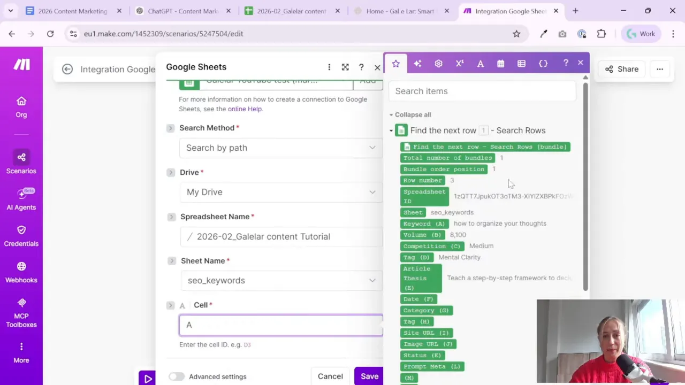The width and height of the screenshot is (685, 385).
Task: Open array functions tab
Action: click(x=521, y=64)
